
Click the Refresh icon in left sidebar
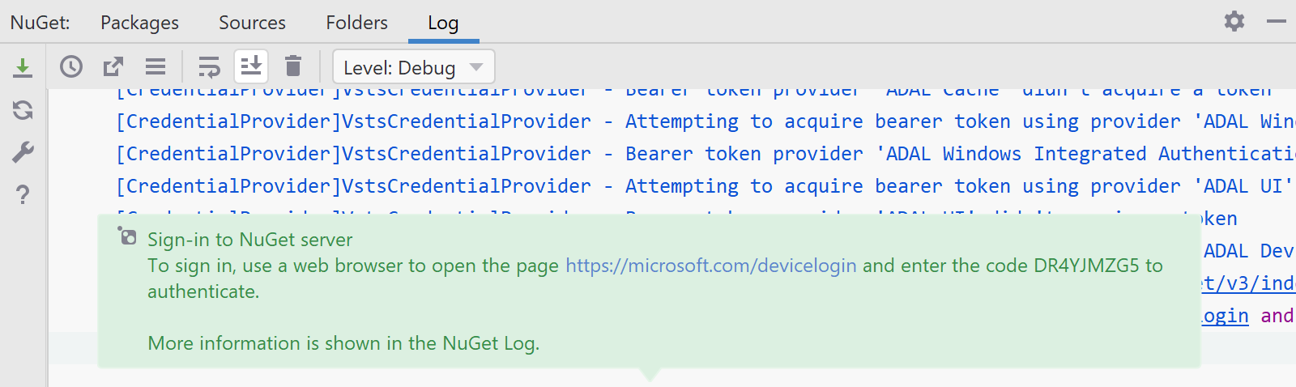23,110
